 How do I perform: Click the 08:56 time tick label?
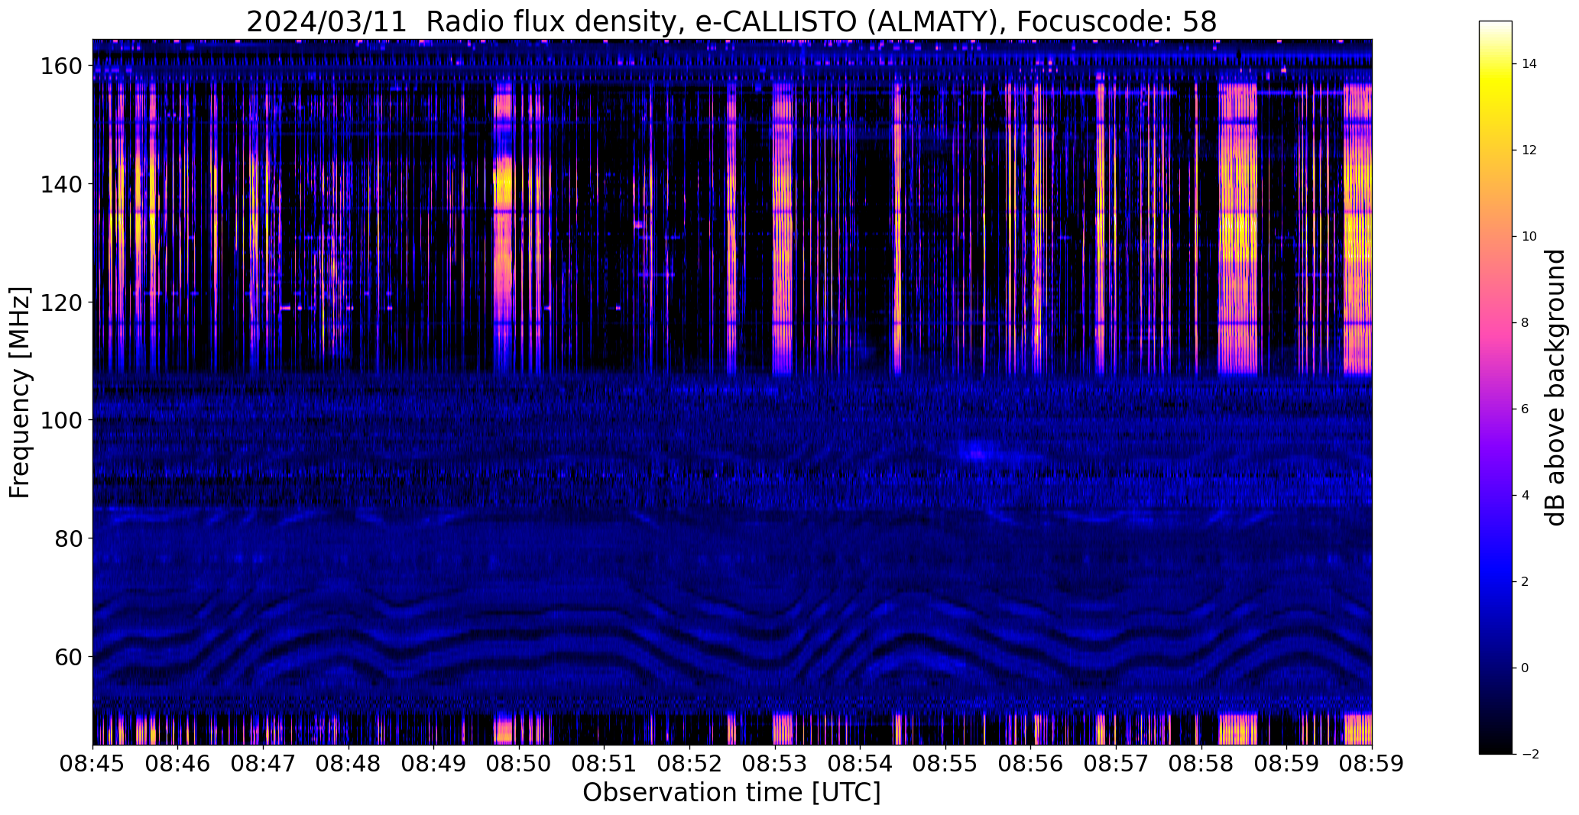(x=1031, y=765)
